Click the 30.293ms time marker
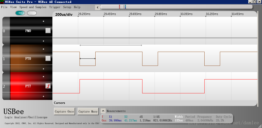Image resolution: width=262 pixels, height=128 pixels. [x=212, y=14]
